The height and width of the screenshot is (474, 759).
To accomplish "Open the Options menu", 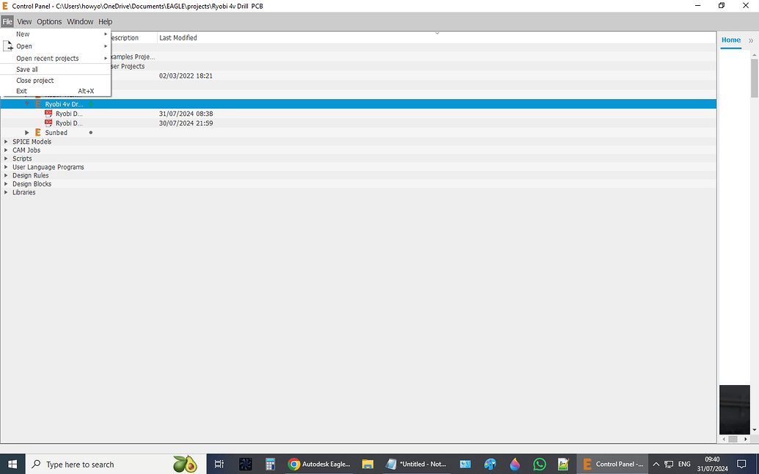I will (48, 21).
